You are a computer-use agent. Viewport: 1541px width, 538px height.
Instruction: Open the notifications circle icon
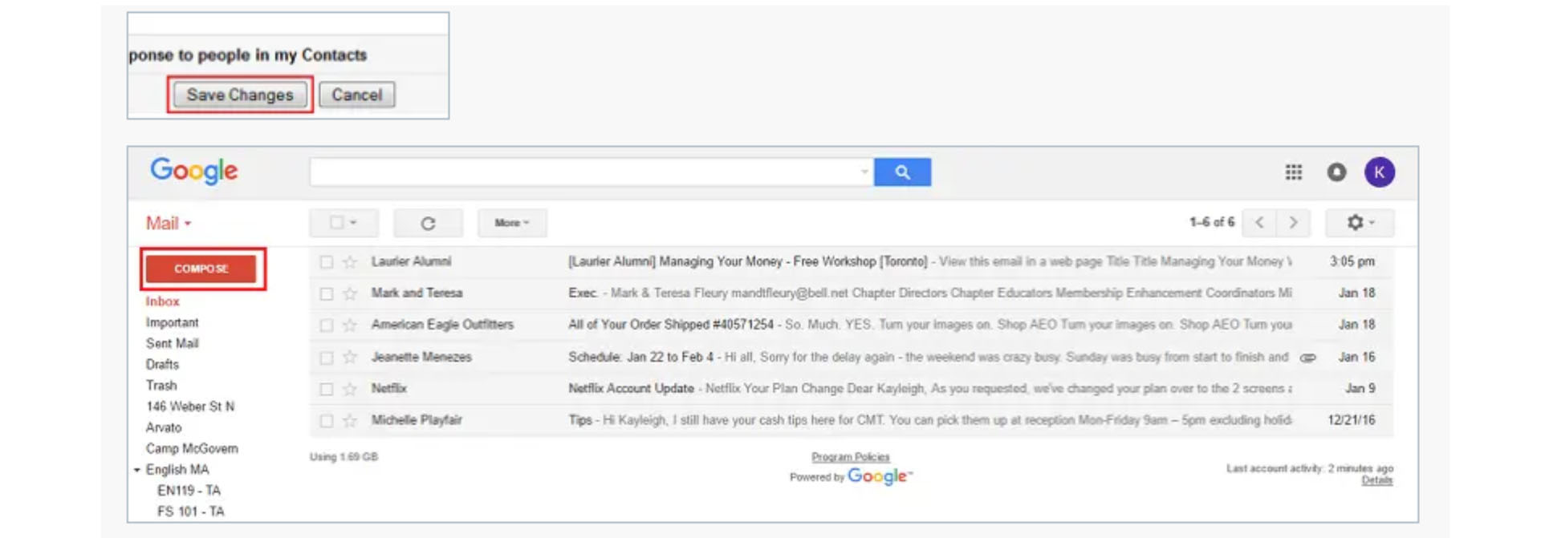click(1336, 172)
